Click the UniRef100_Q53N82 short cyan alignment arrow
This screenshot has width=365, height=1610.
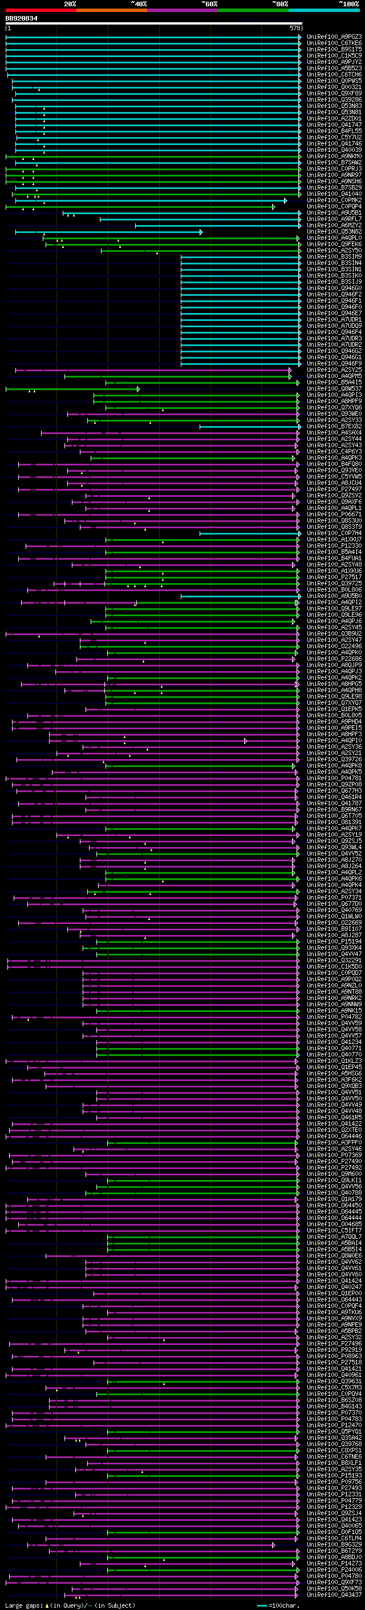[x=109, y=232]
